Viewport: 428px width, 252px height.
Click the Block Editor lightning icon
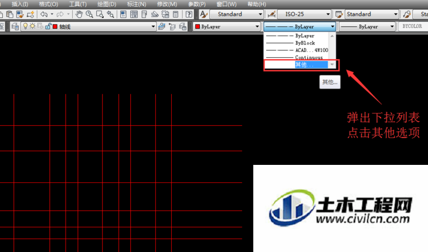tap(30, 14)
